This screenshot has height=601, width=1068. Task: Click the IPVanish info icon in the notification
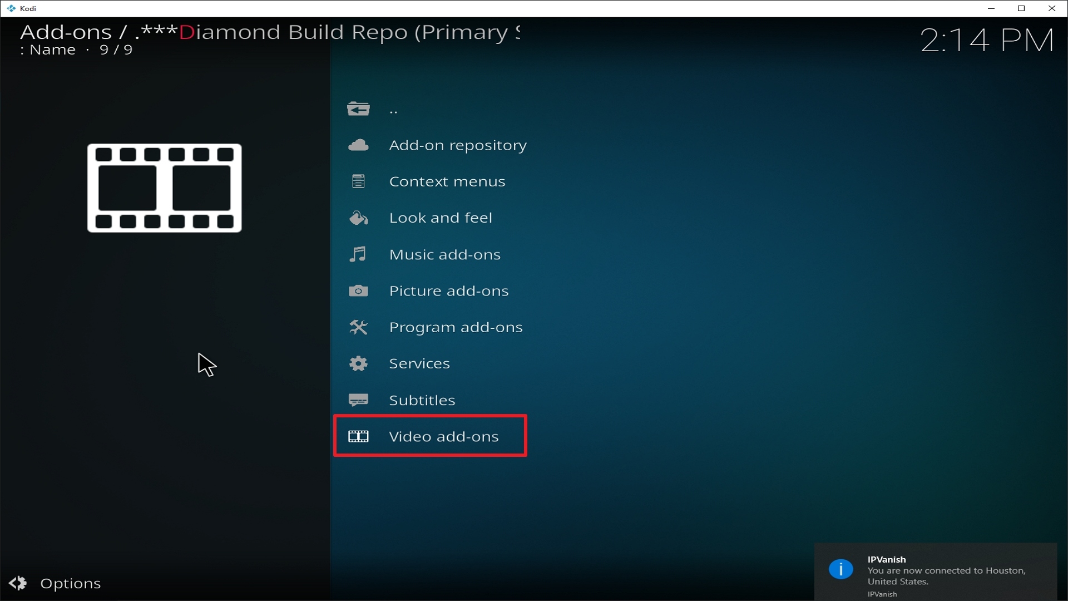tap(840, 569)
